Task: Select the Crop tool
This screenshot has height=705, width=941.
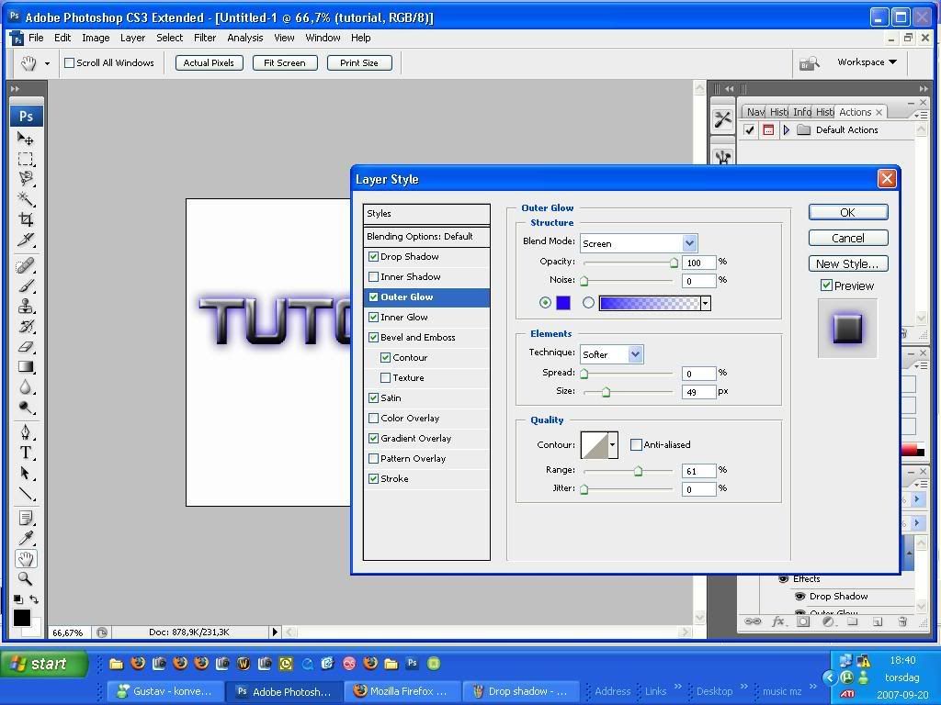Action: pos(25,218)
